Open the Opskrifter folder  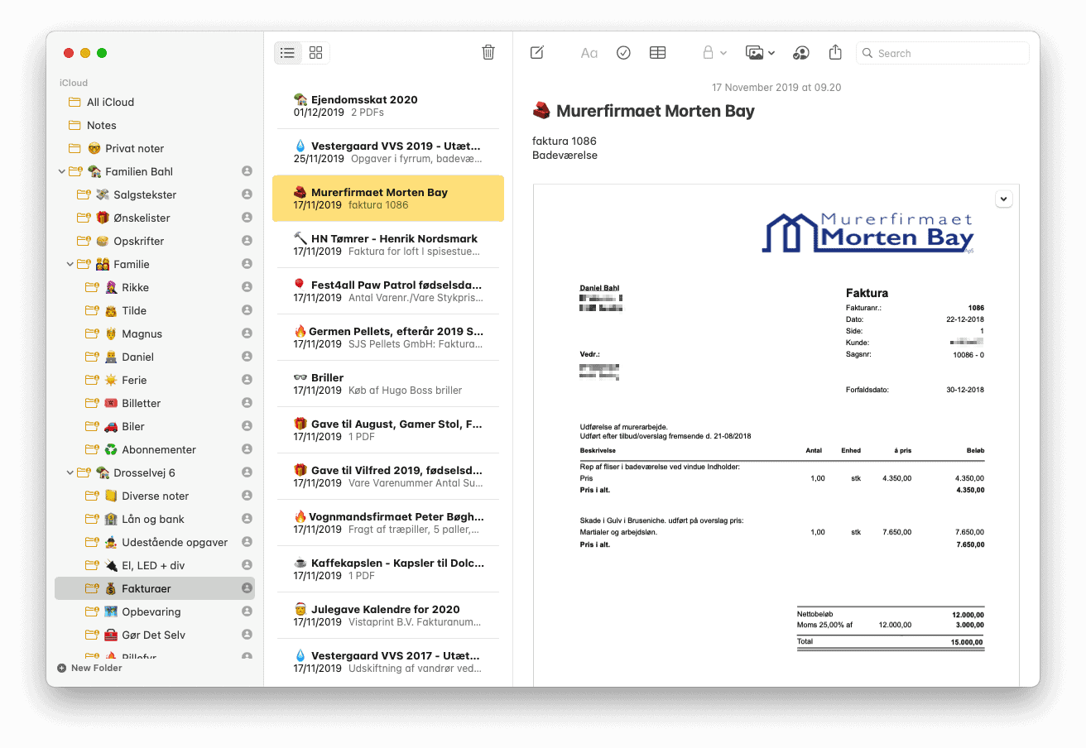pyautogui.click(x=155, y=241)
